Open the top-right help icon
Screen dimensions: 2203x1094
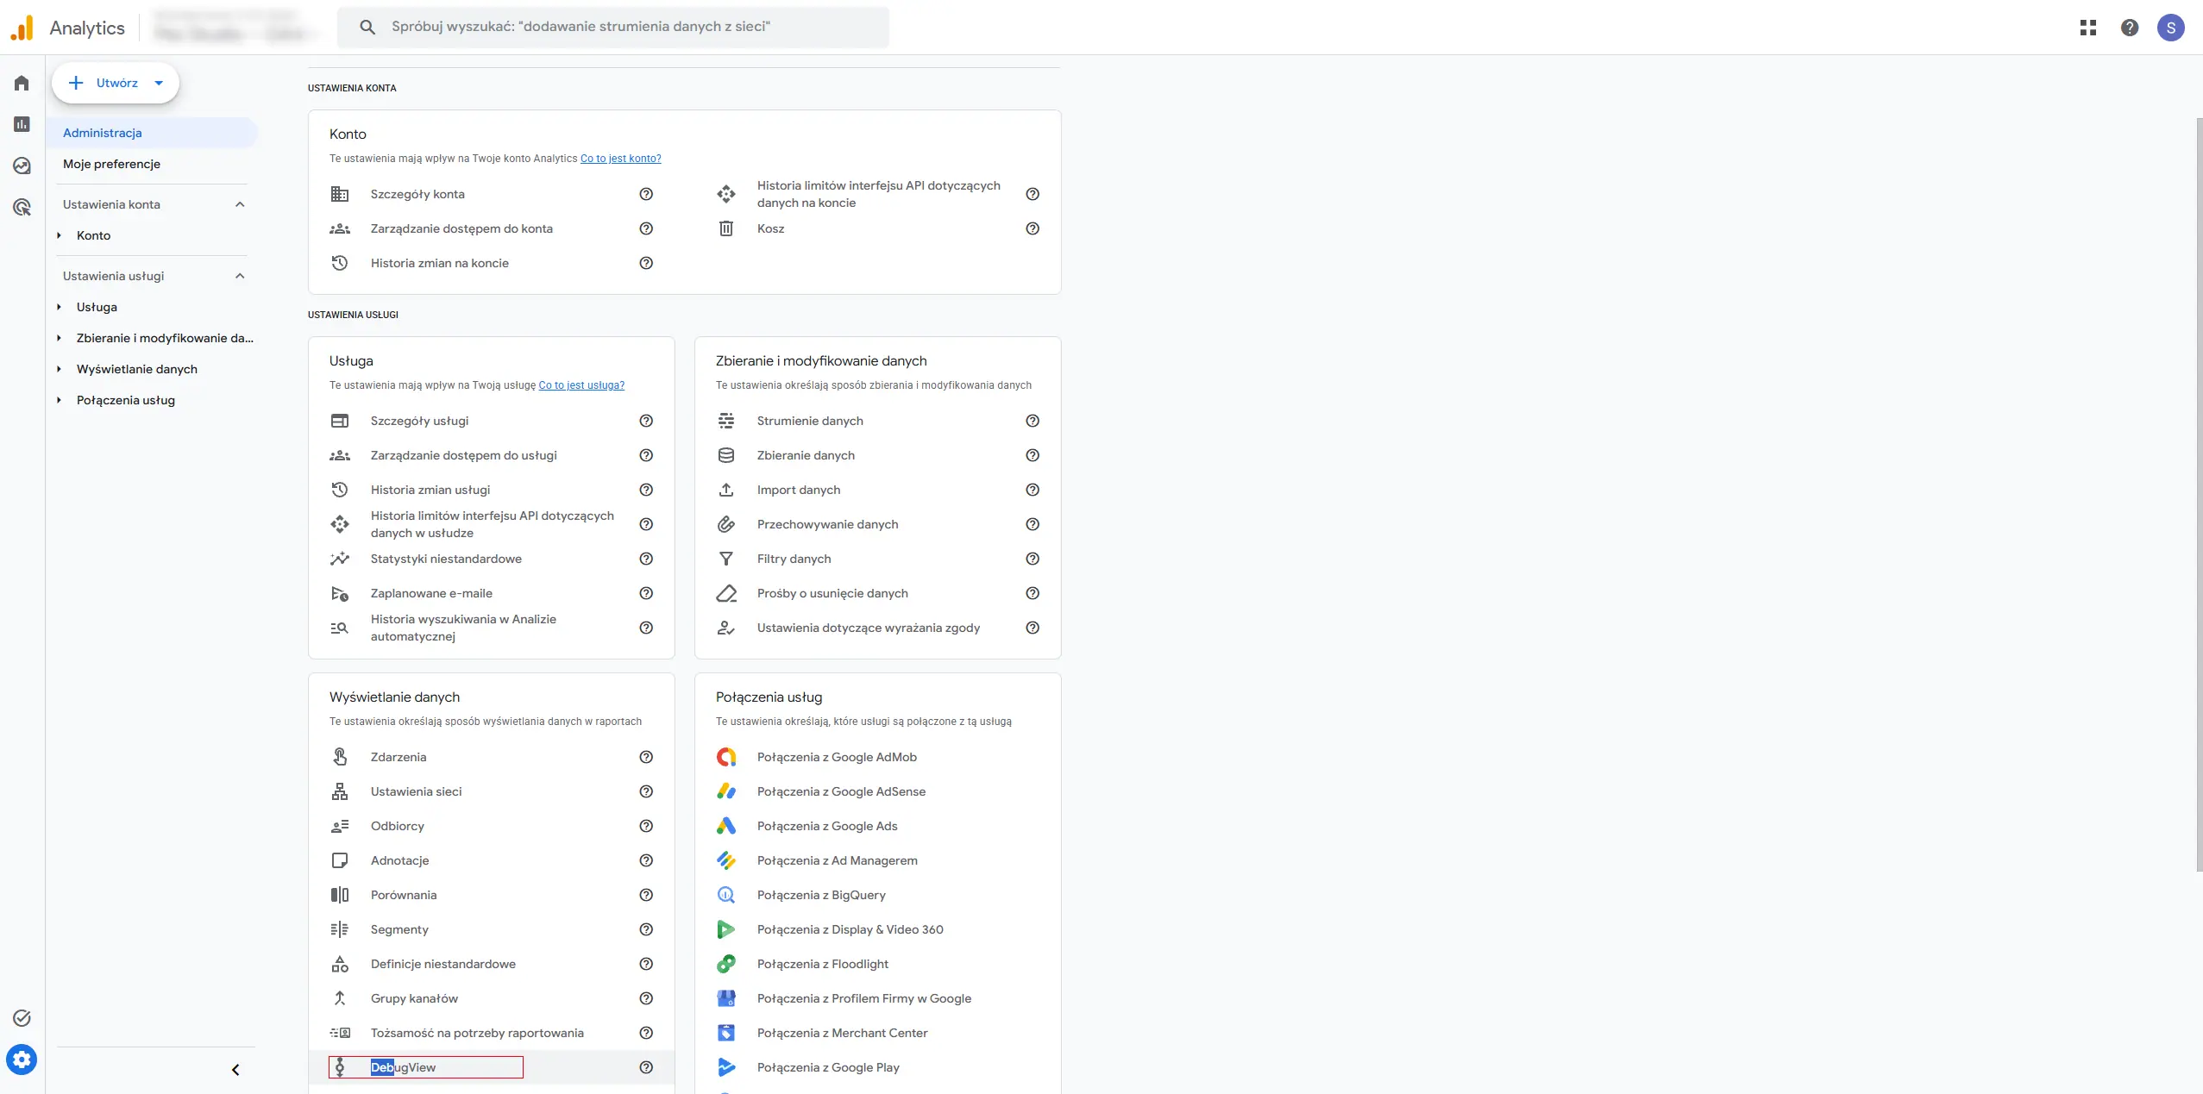click(x=2130, y=28)
